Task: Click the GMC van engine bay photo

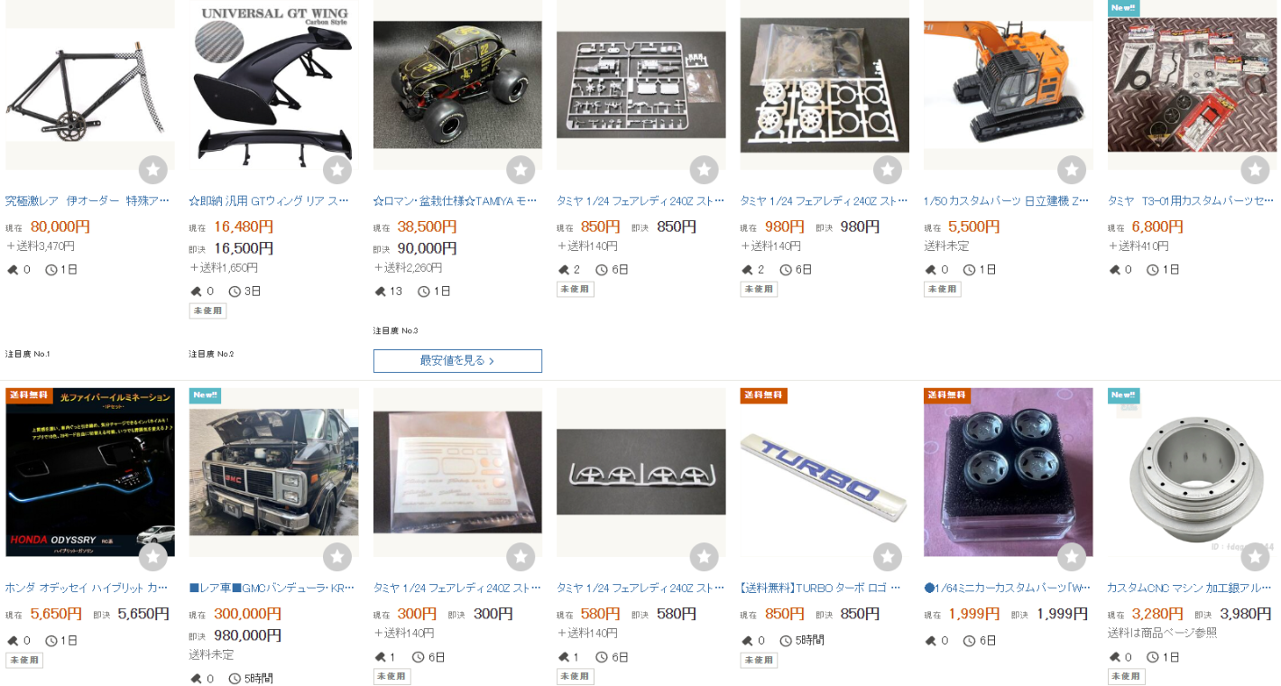Action: [x=273, y=472]
